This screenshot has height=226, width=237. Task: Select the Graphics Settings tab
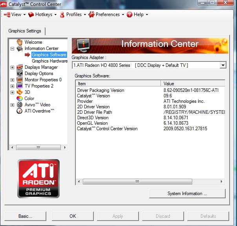(25, 31)
